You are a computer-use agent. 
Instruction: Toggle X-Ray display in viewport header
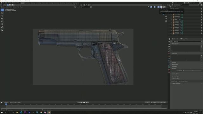pyautogui.click(x=158, y=7)
